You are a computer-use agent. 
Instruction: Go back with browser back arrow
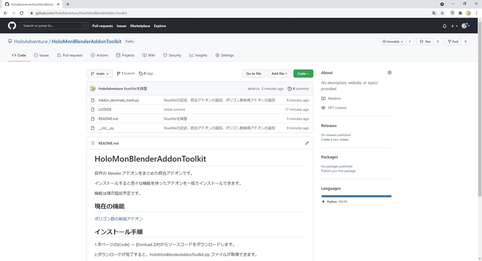click(x=5, y=13)
